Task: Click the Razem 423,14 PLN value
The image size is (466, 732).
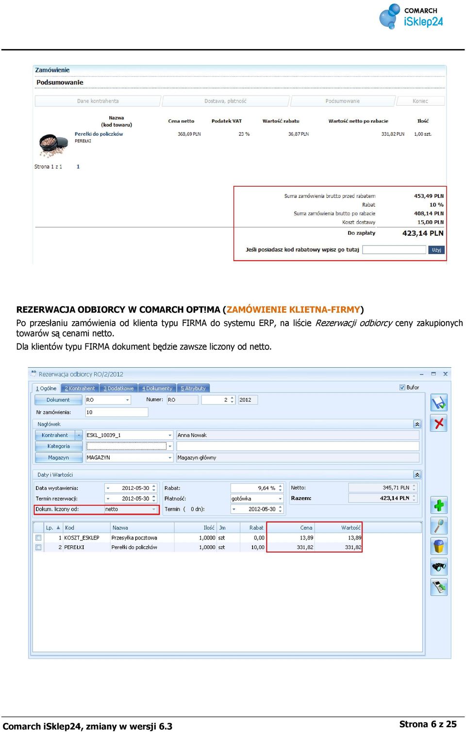Action: coord(383,498)
